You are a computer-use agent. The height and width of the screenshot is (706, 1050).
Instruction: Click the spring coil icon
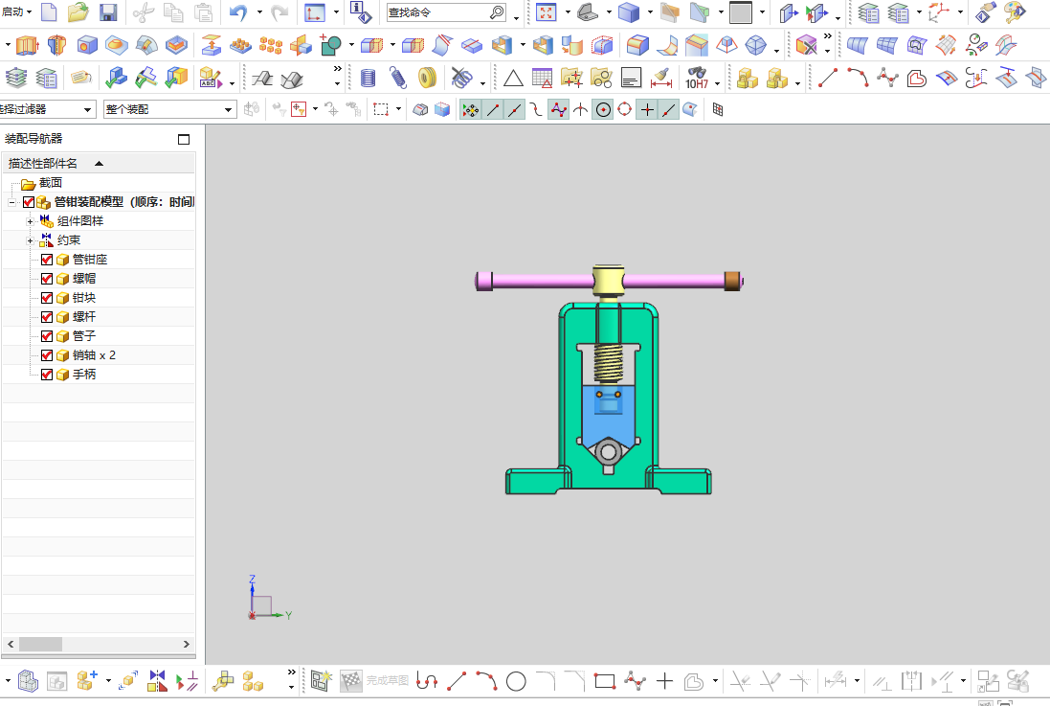pos(398,78)
